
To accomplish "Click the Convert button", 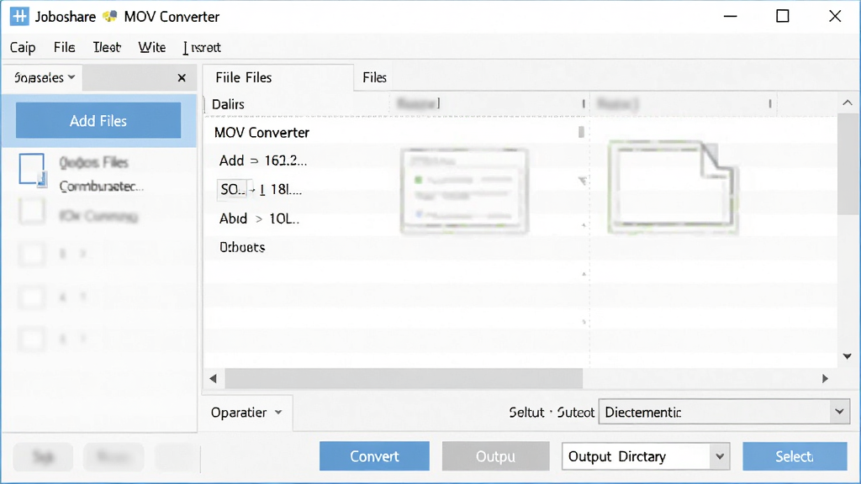I will [374, 456].
